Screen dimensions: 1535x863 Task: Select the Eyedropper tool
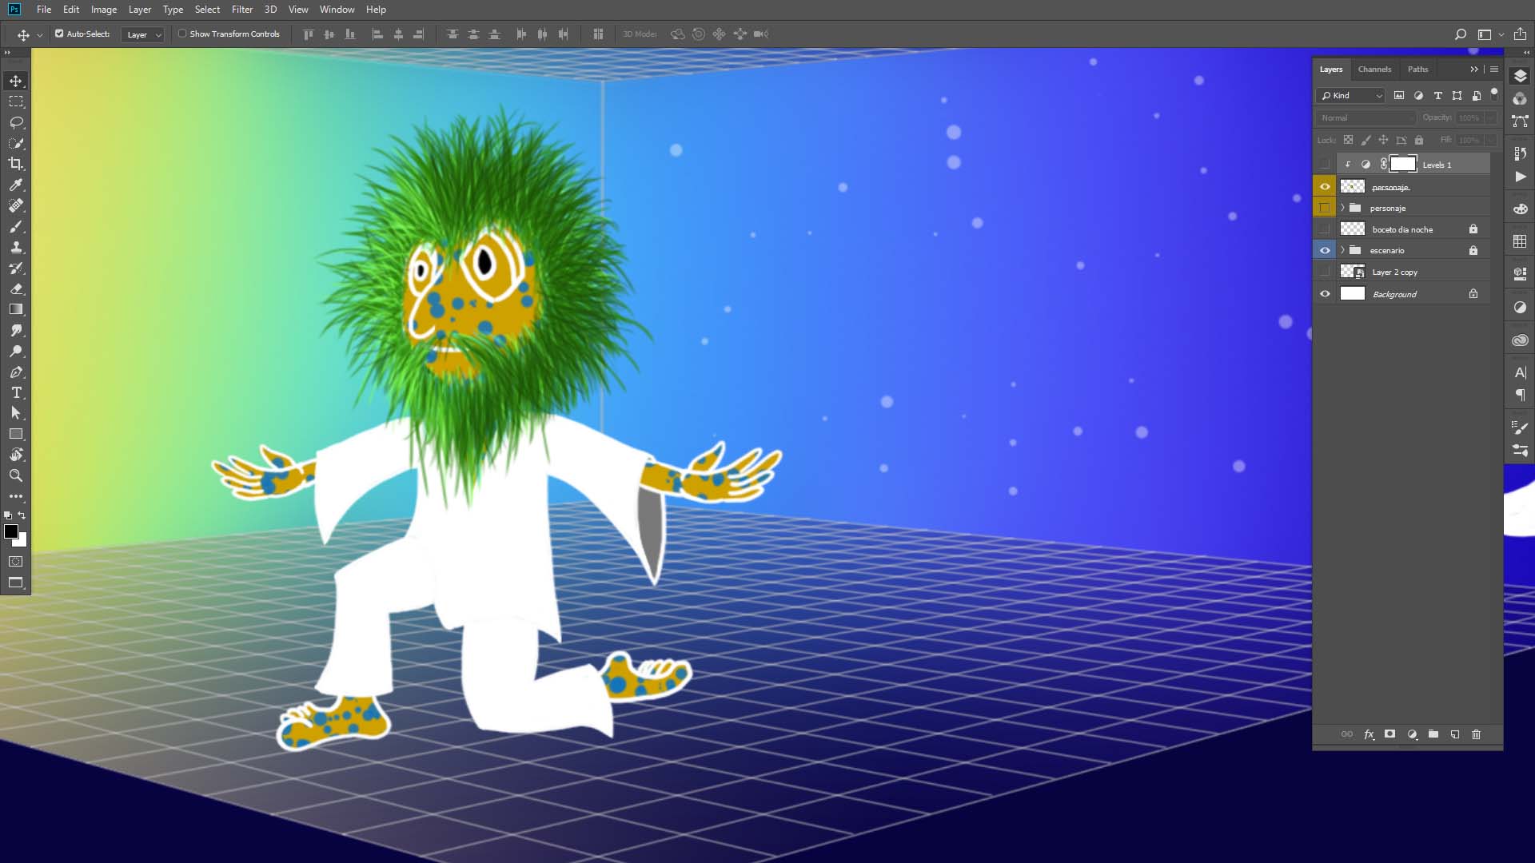[x=16, y=185]
